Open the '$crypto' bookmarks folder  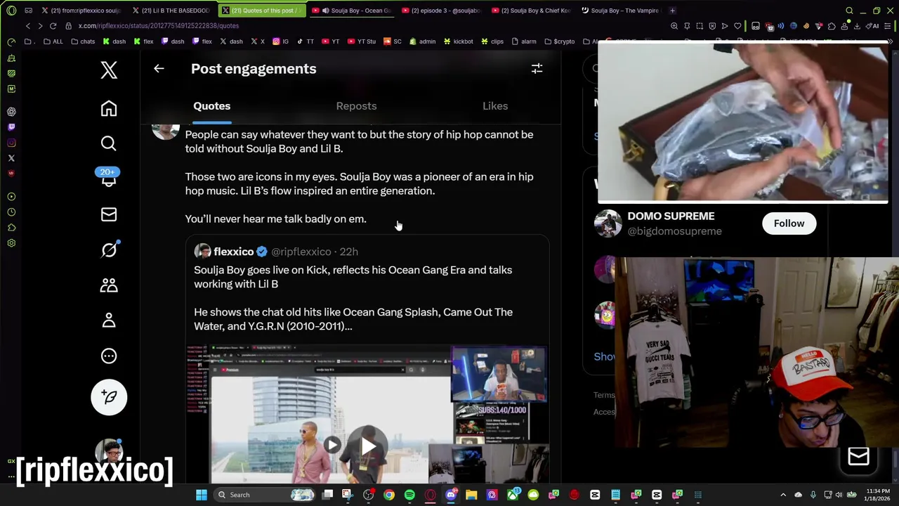point(559,41)
